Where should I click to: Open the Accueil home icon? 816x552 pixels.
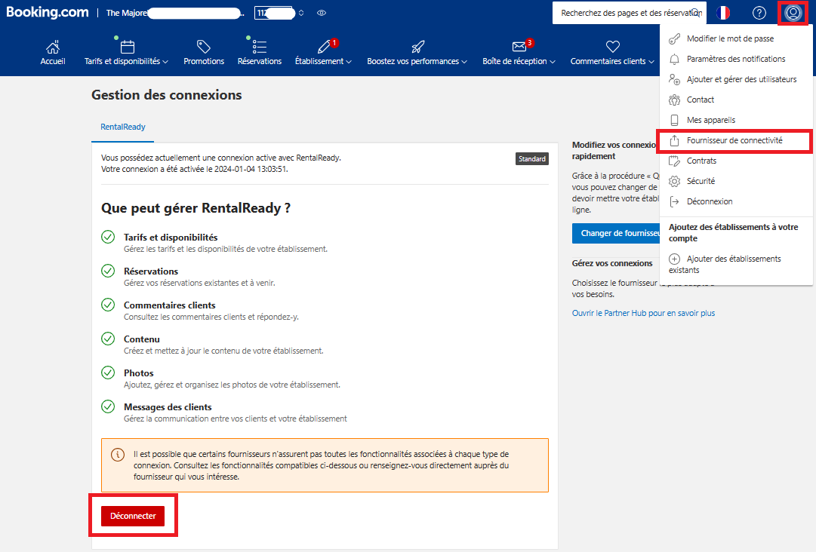[x=53, y=48]
